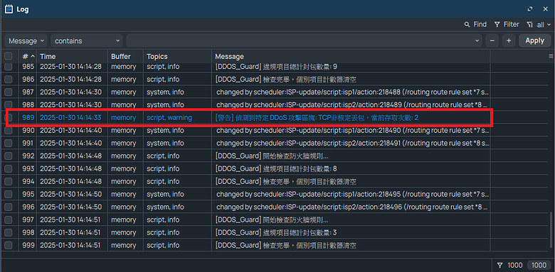Expand the filter value dropdown arrow
Image resolution: width=555 pixels, height=272 pixels.
click(478, 40)
